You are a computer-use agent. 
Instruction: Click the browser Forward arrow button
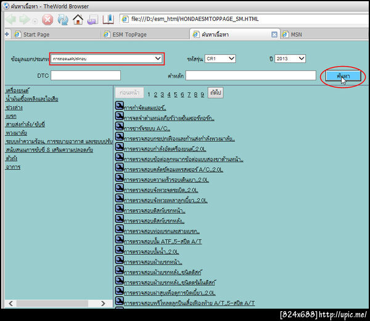pos(25,20)
